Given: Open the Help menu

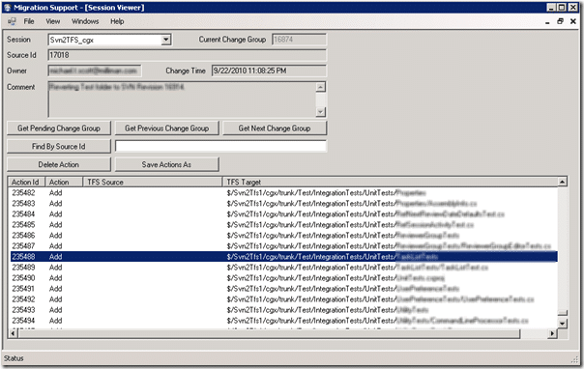Looking at the screenshot, I should [117, 21].
